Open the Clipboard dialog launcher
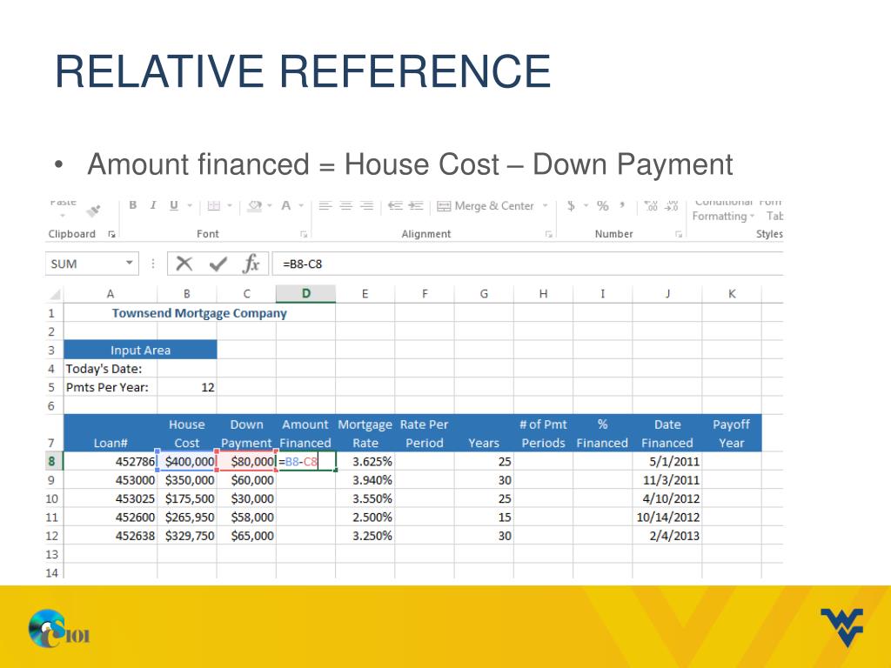 (x=112, y=234)
